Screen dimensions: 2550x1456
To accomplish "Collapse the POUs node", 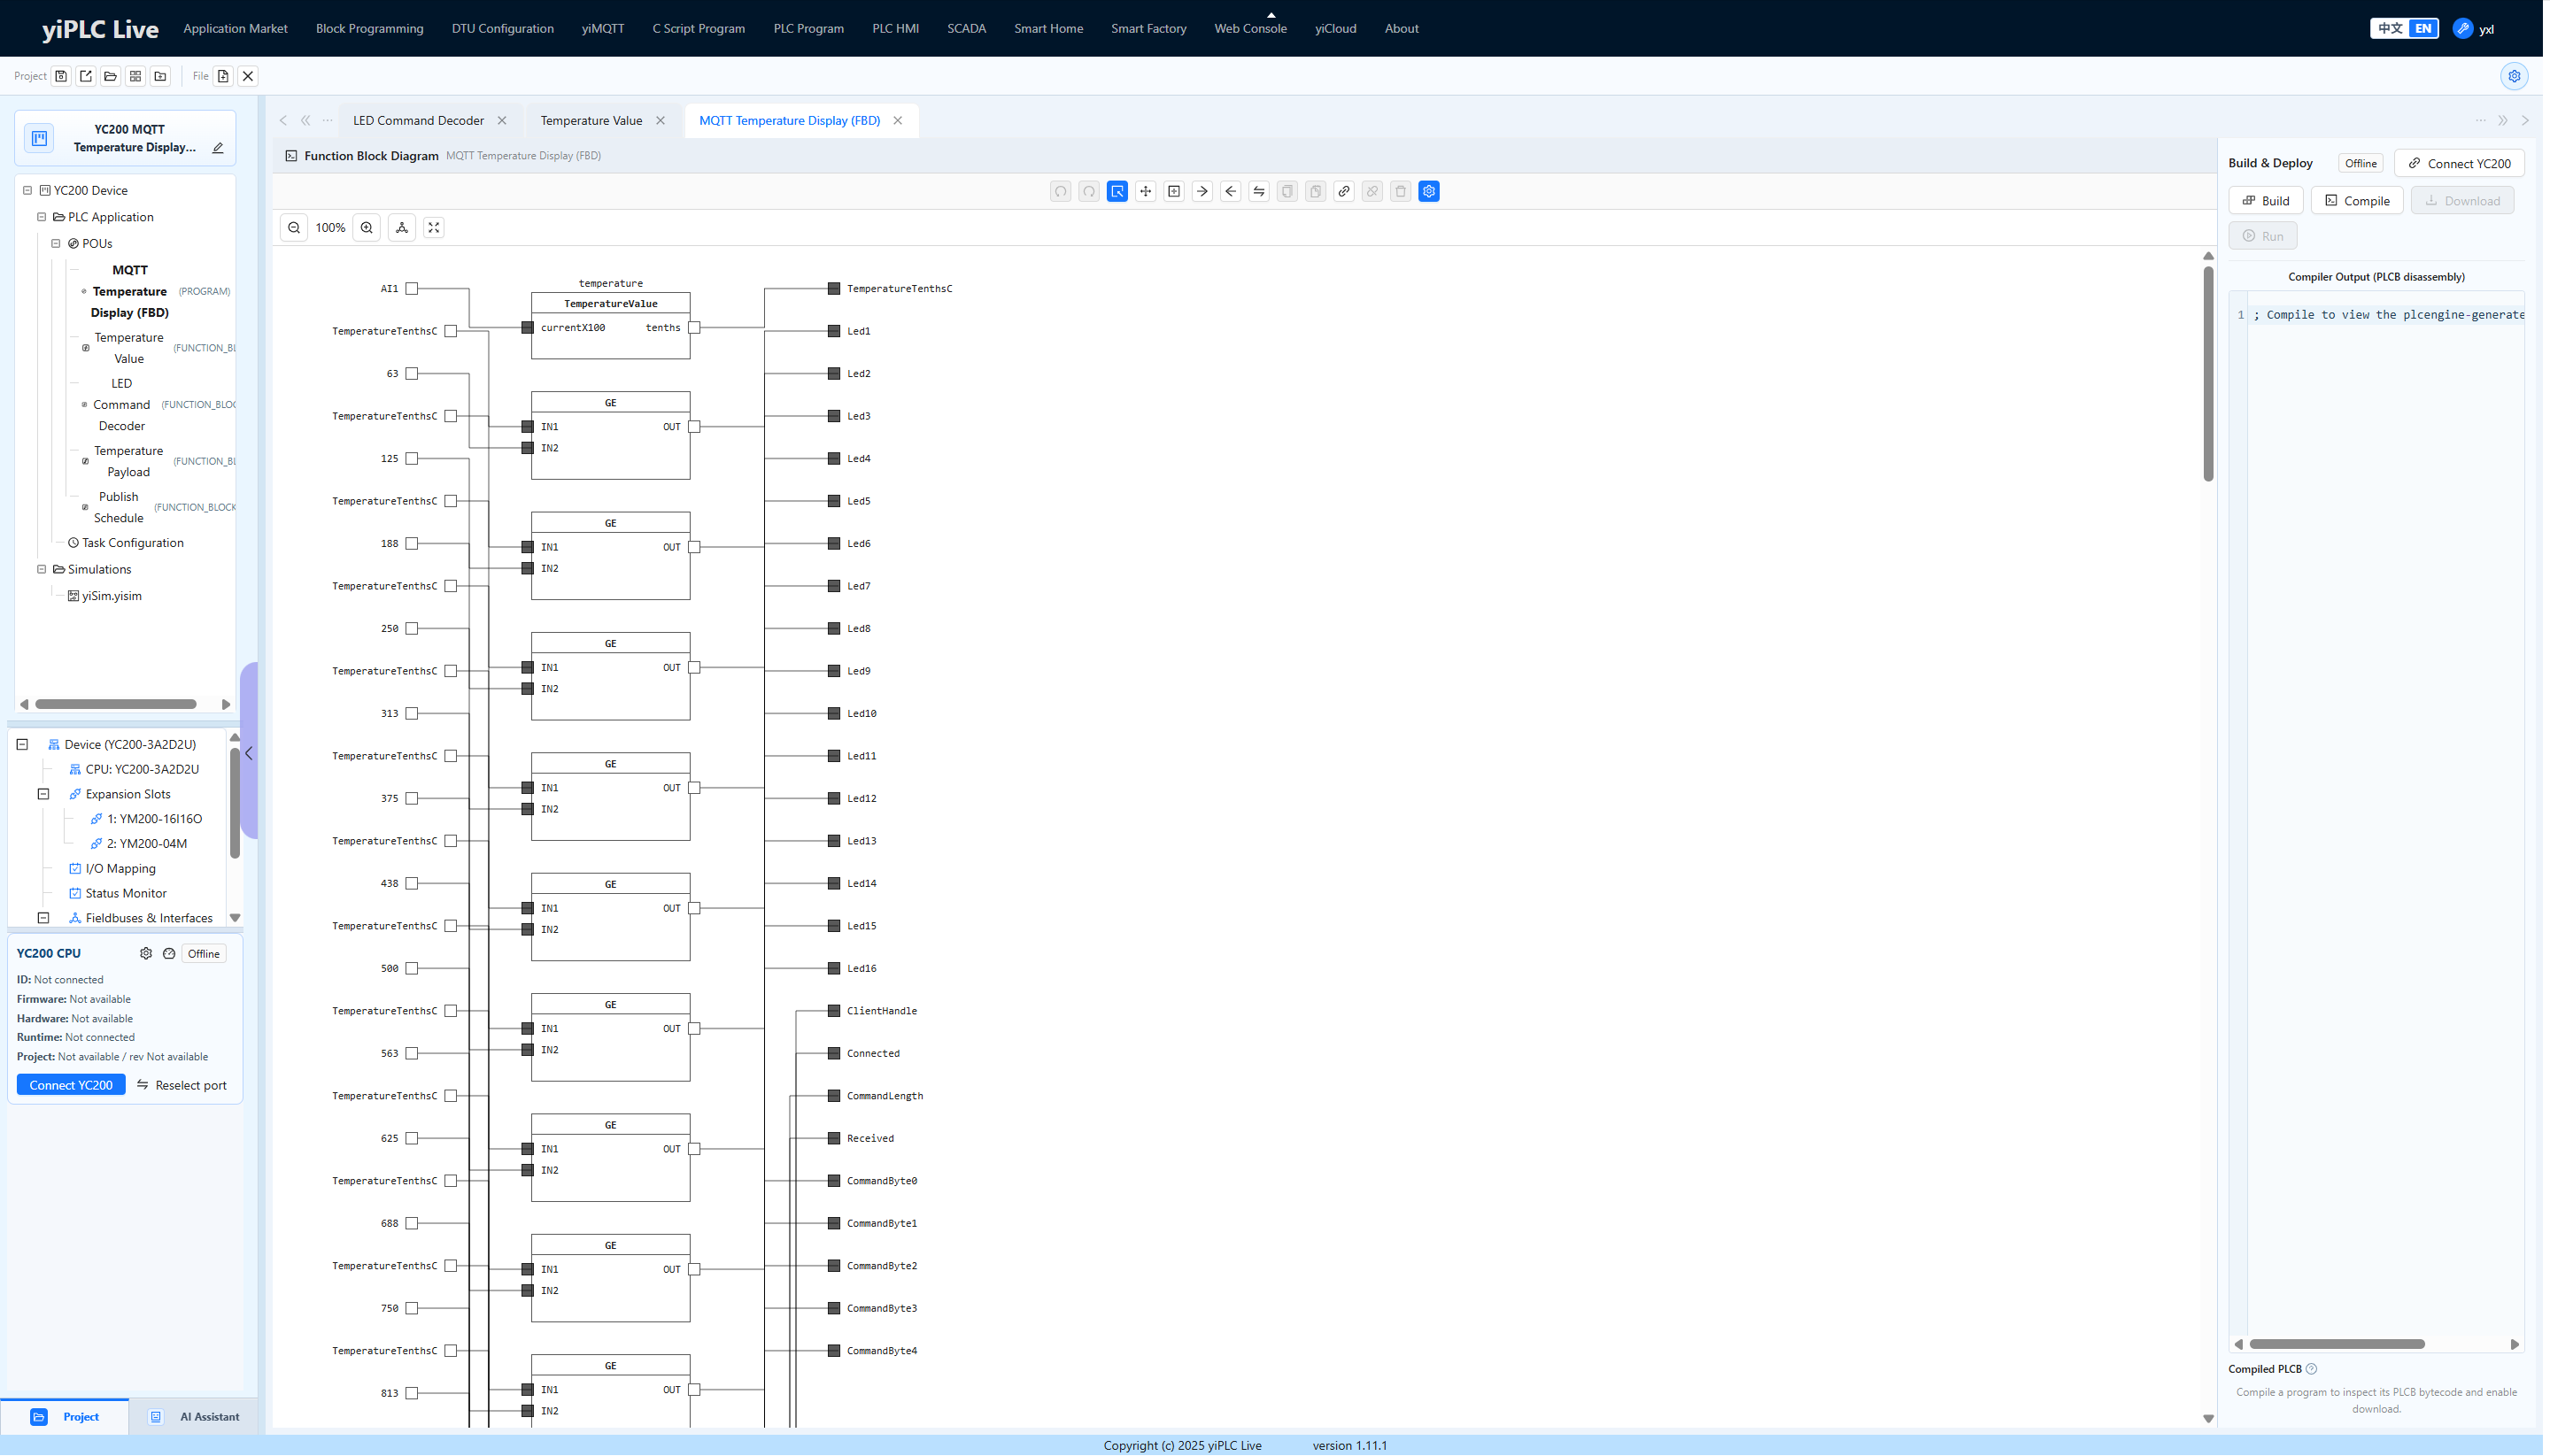I will [56, 243].
